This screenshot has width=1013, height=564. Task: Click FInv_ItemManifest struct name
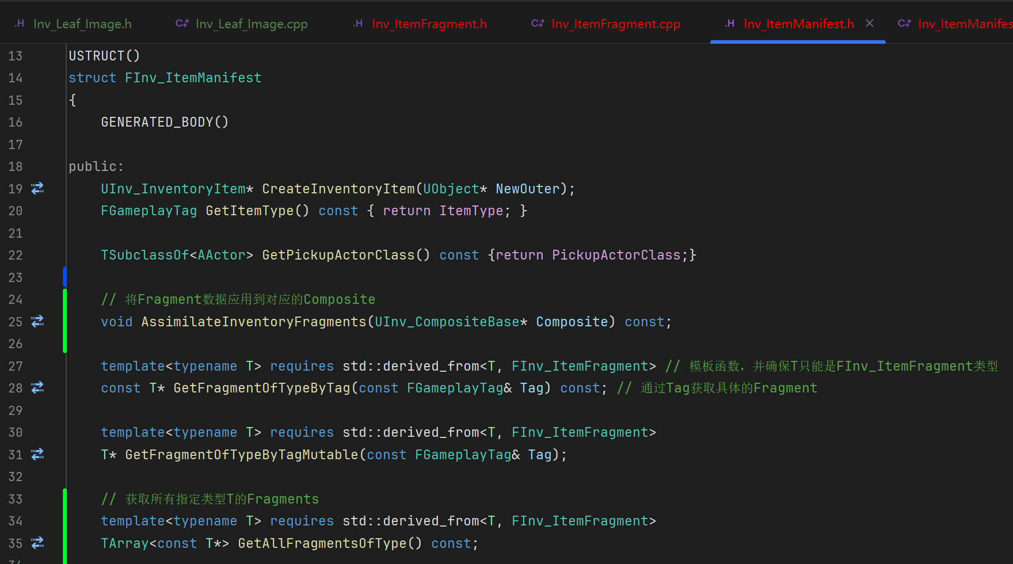193,78
